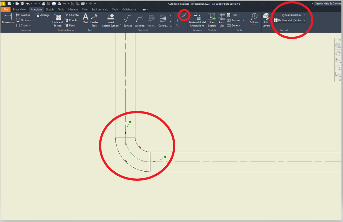
Task: Click Retrieve Model Annotations
Action: (197, 20)
